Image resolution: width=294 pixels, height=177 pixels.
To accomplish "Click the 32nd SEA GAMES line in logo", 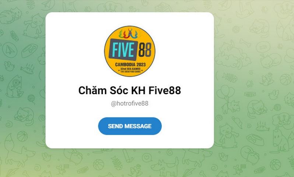I will point(130,69).
